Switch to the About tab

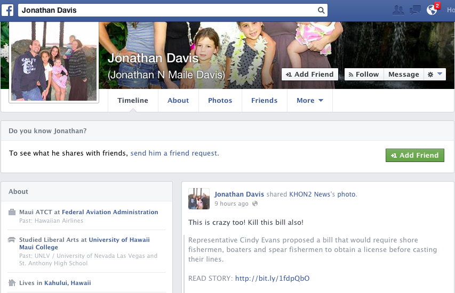178,101
